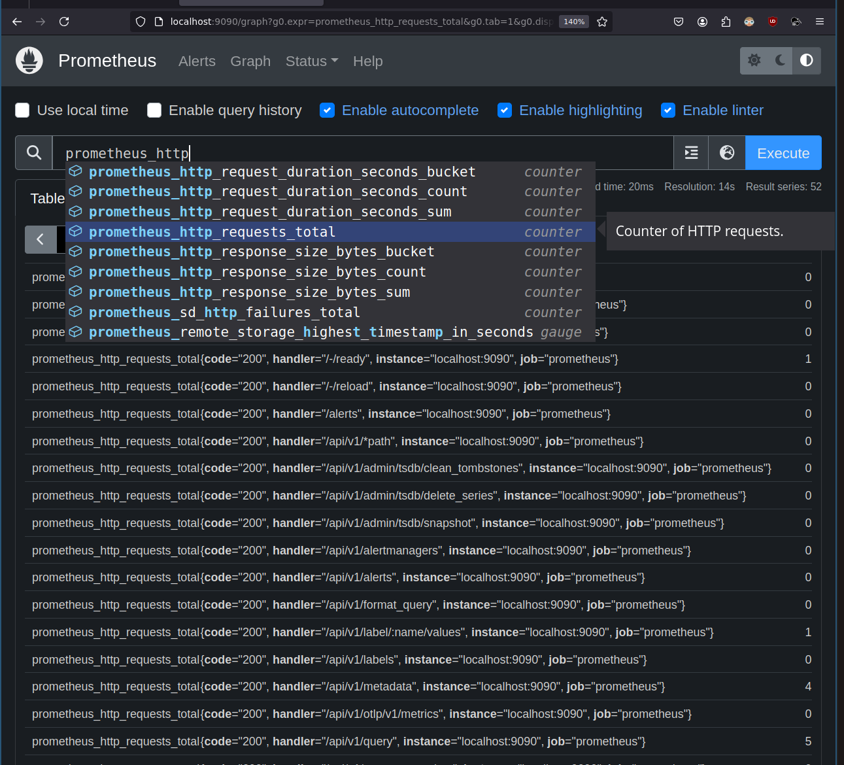Screen dimensions: 844x765
Task: Click the Prometheus flame logo
Action: pos(29,61)
